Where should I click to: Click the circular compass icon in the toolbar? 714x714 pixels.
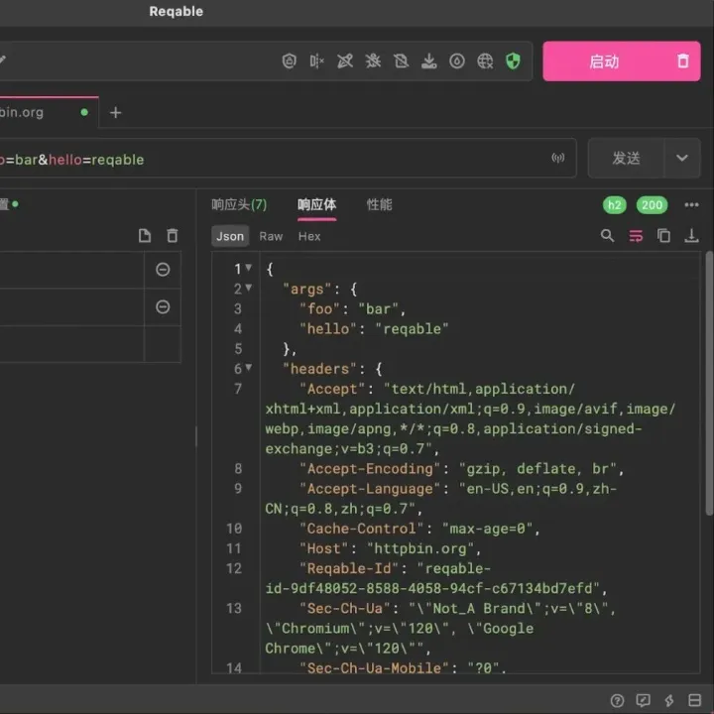(457, 61)
